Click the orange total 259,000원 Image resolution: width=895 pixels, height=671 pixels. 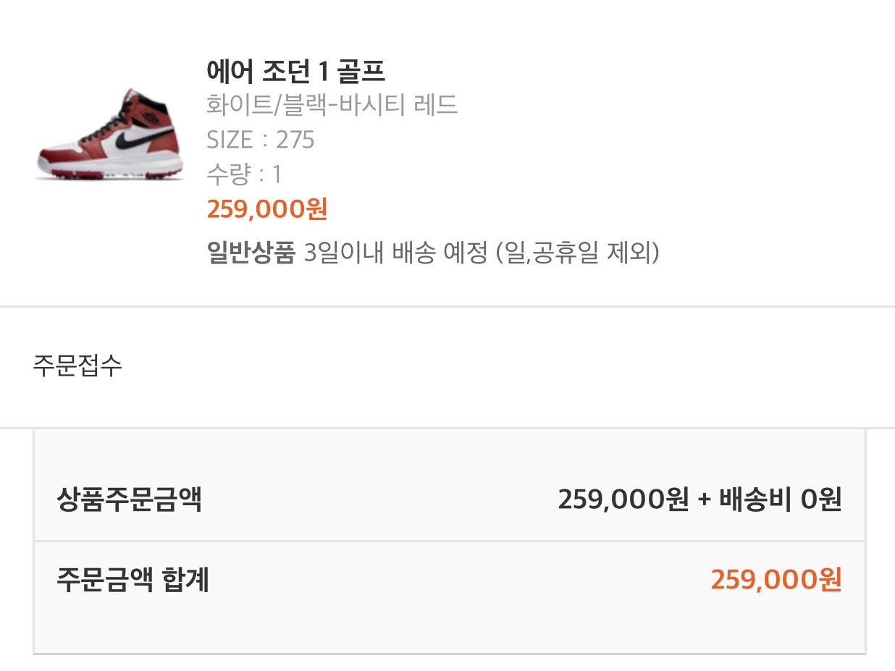776,580
